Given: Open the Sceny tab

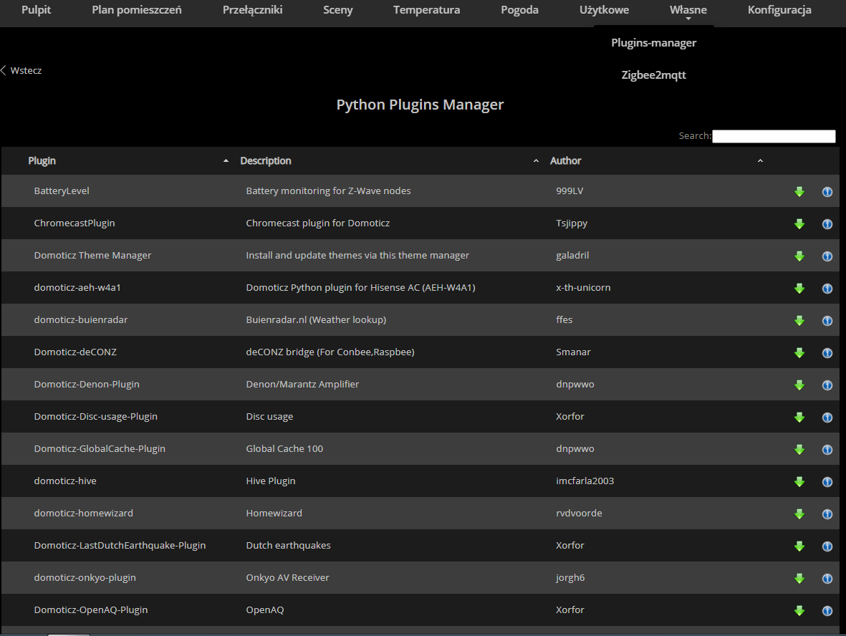Looking at the screenshot, I should click(337, 10).
